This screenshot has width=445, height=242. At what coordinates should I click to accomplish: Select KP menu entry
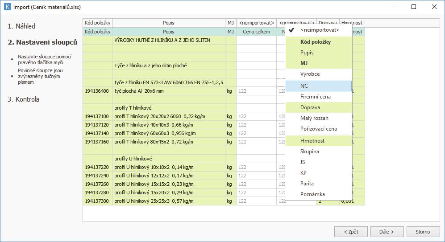[318, 173]
